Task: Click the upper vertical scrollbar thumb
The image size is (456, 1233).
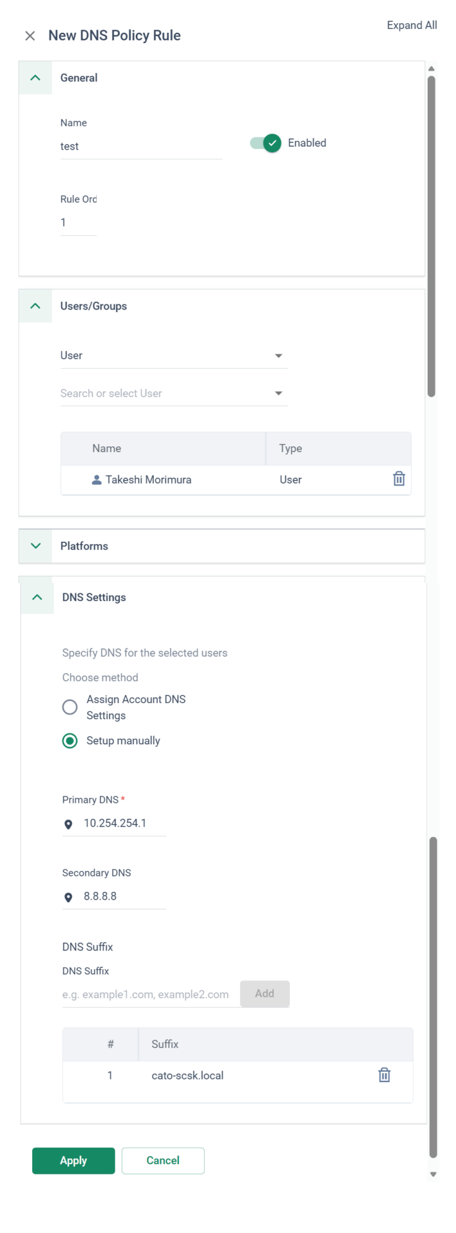Action: pos(432,236)
